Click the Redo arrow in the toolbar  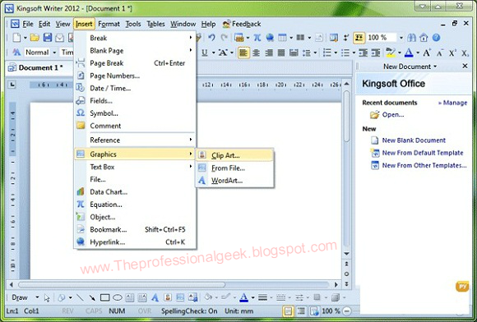tap(225, 38)
